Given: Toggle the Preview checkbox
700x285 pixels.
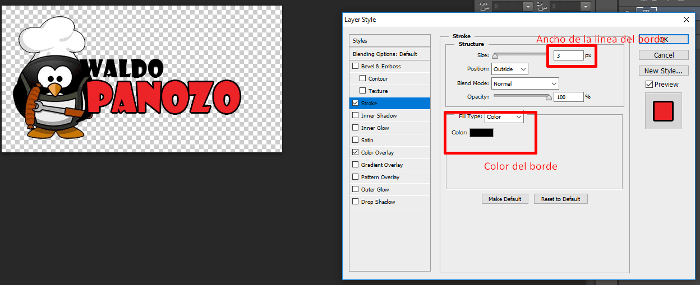Looking at the screenshot, I should tap(650, 85).
